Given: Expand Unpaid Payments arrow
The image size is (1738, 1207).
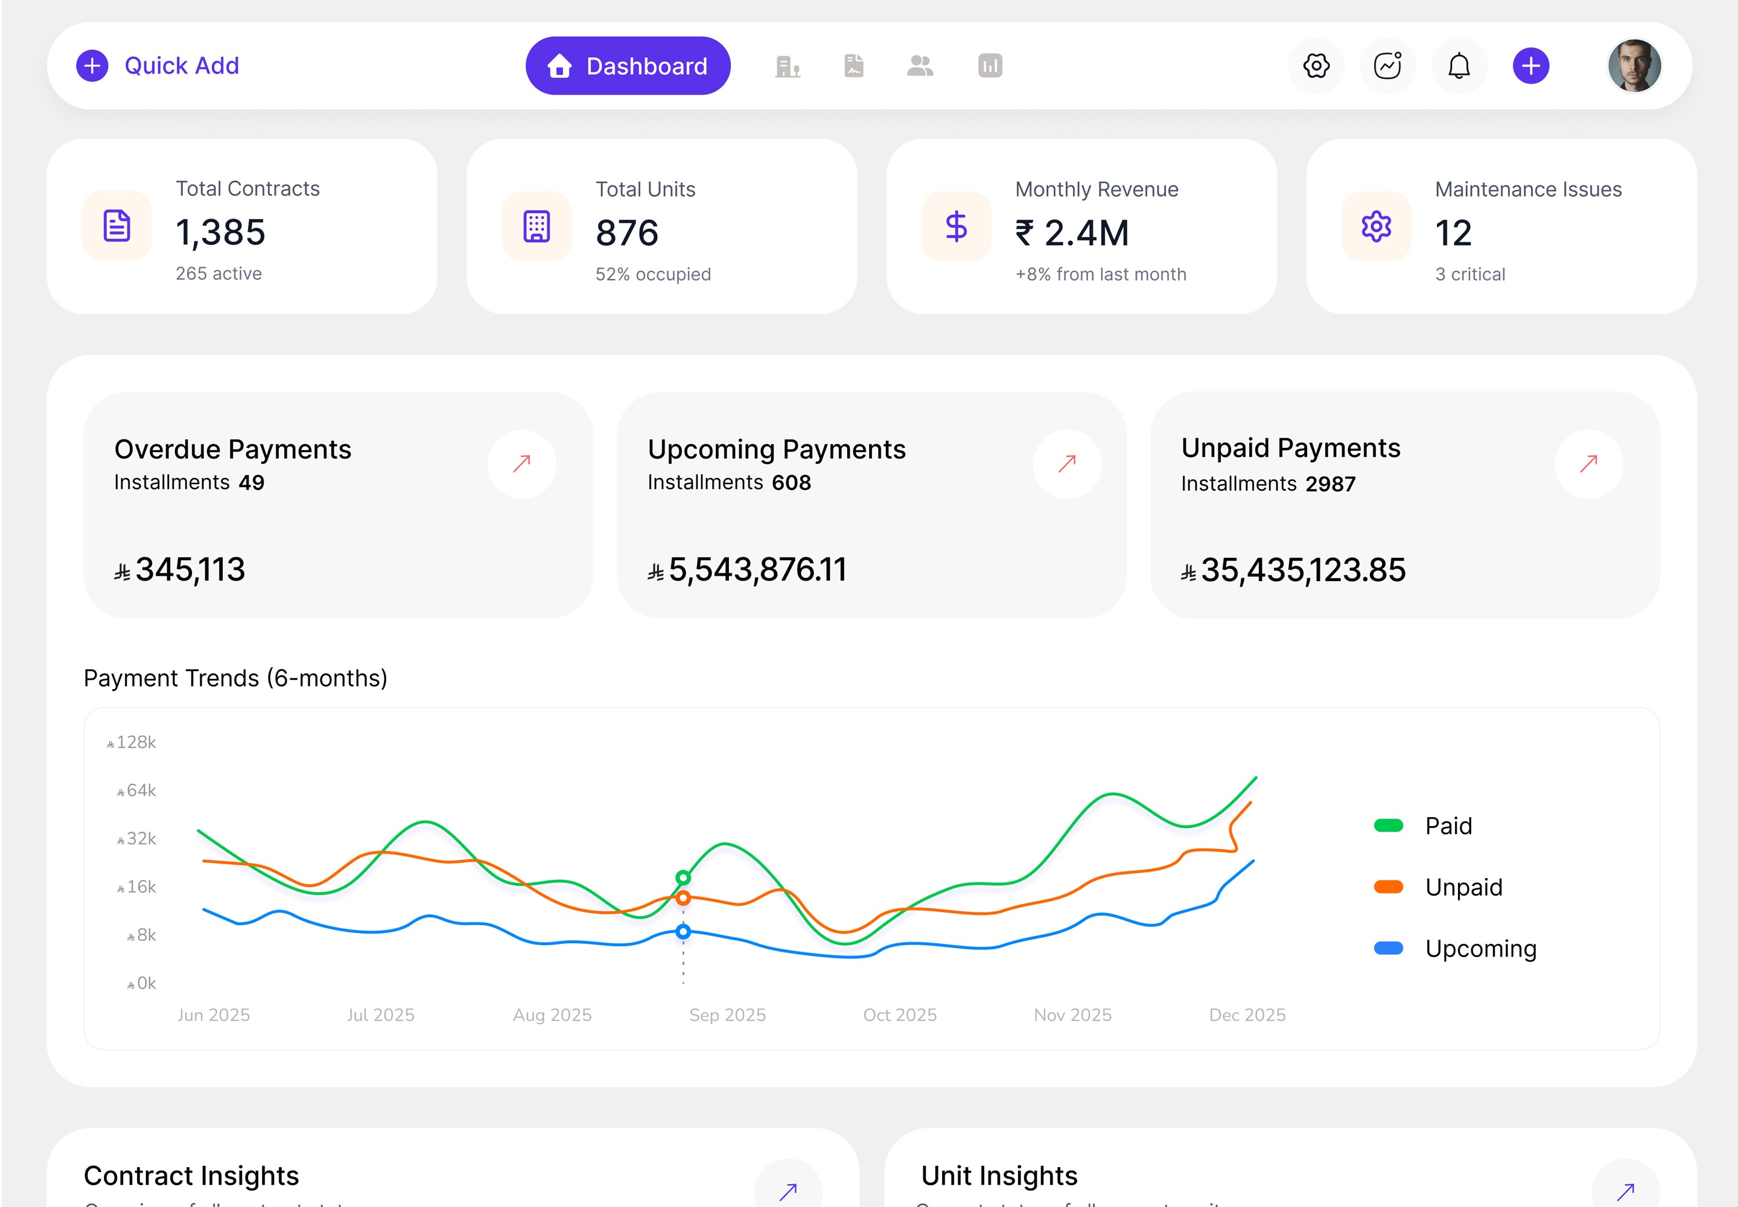Looking at the screenshot, I should [x=1588, y=463].
